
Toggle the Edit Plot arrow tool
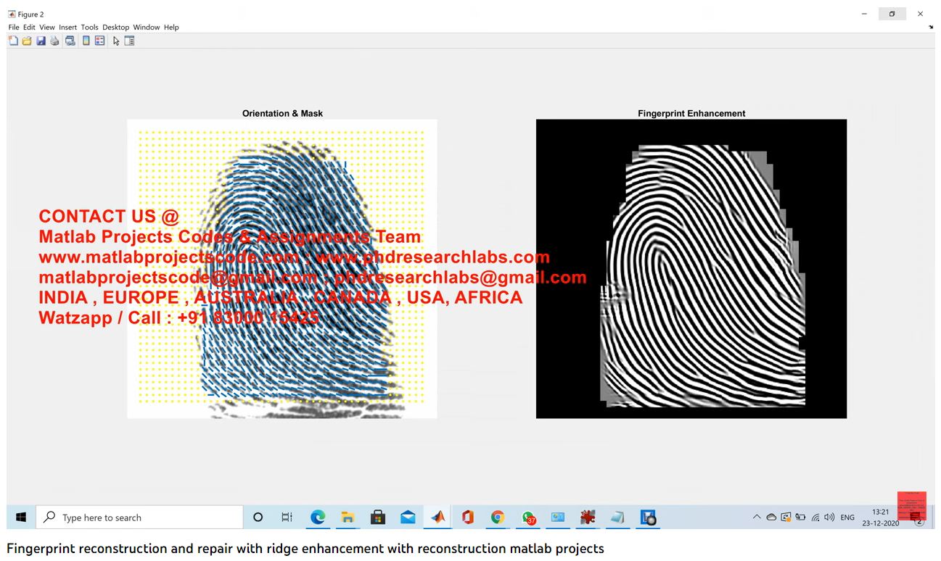(116, 41)
